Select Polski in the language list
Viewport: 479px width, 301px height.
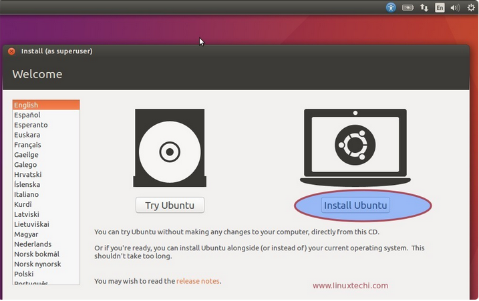[x=46, y=274]
